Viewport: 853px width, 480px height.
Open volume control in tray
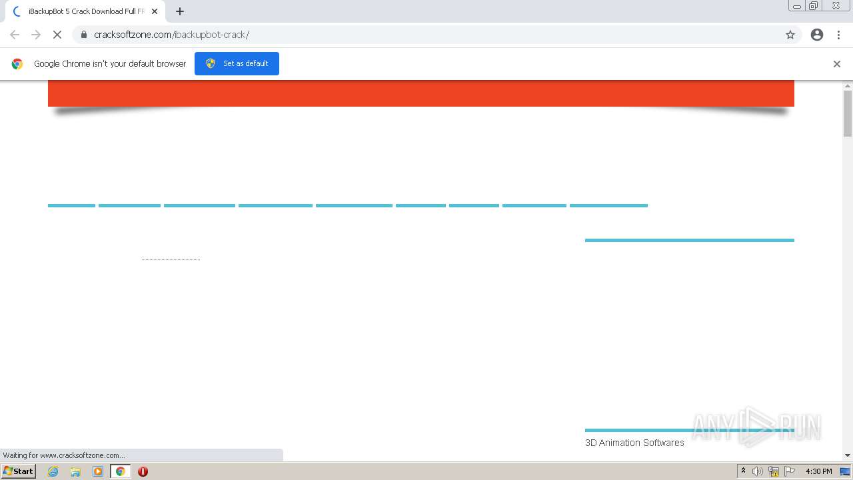tap(758, 471)
